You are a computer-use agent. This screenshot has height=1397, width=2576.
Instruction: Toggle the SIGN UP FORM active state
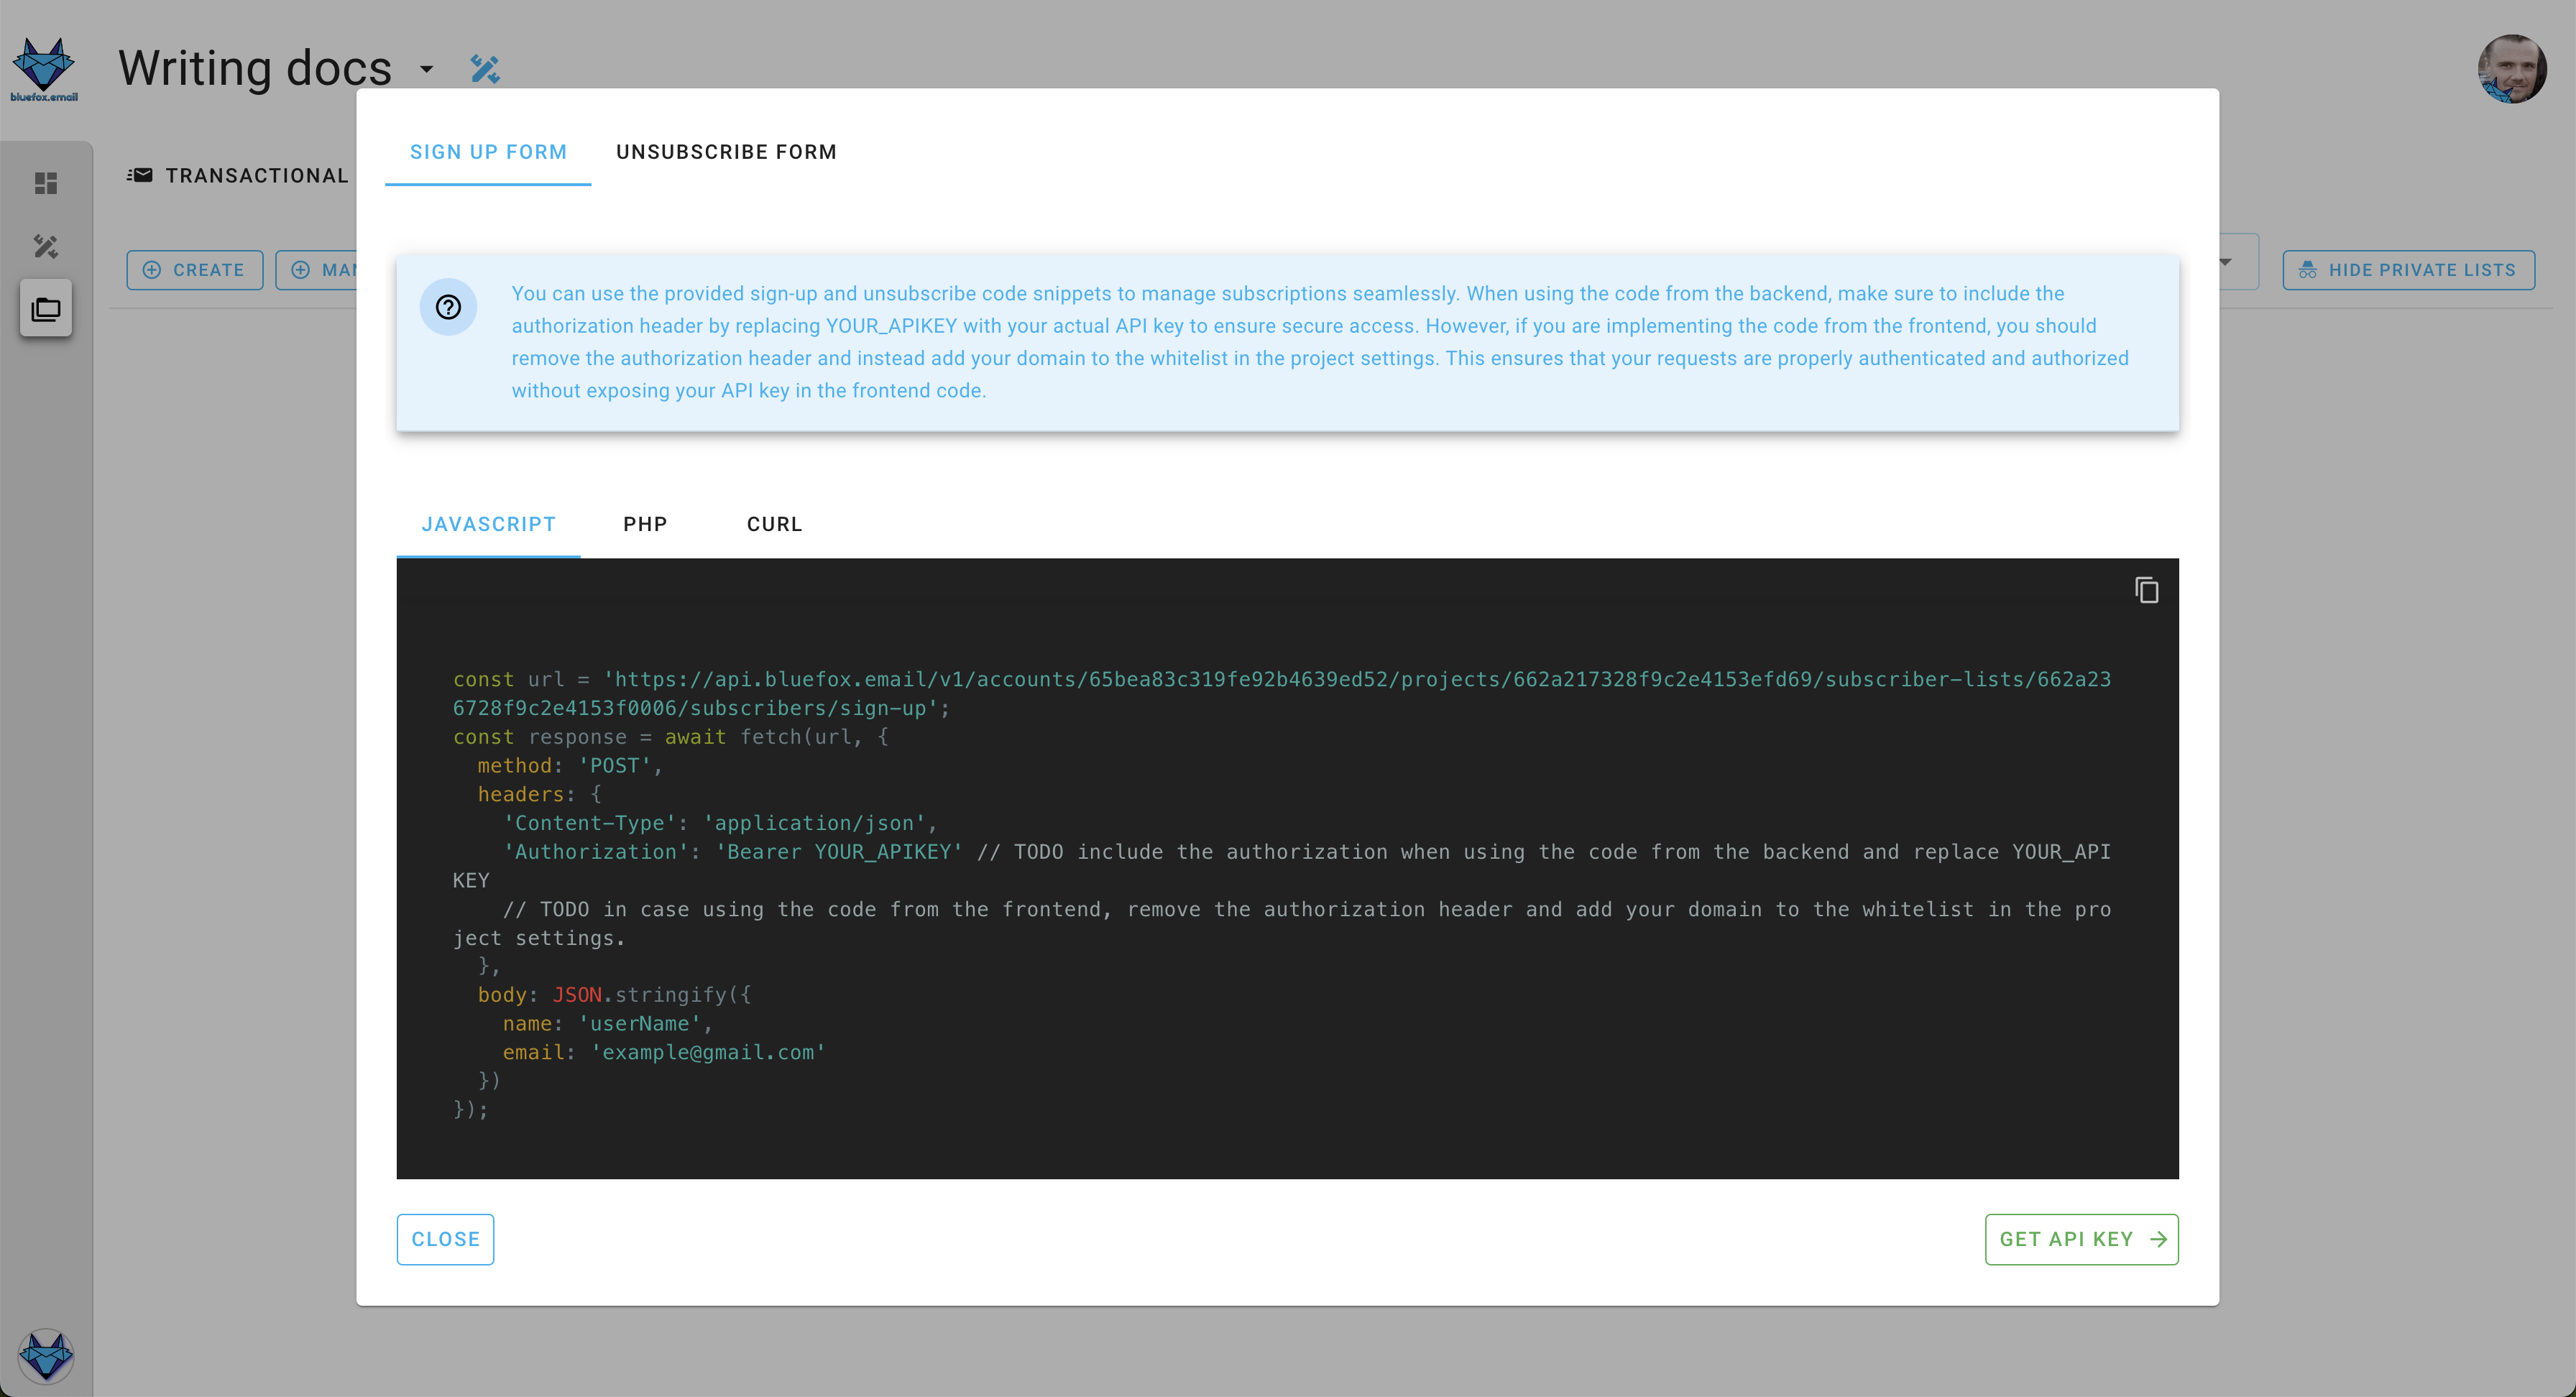tap(489, 152)
